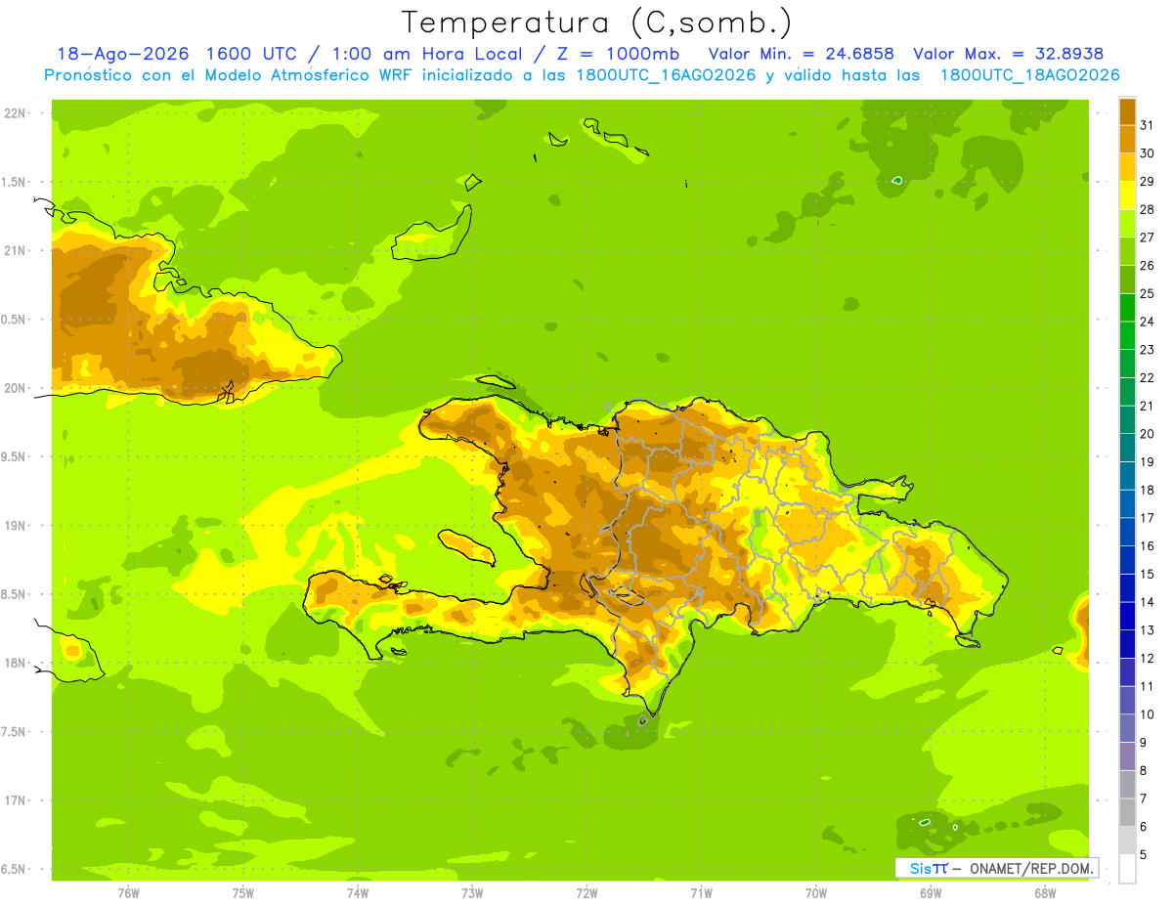Click the 'Valor Min. = 24.6858' value

pos(801,54)
